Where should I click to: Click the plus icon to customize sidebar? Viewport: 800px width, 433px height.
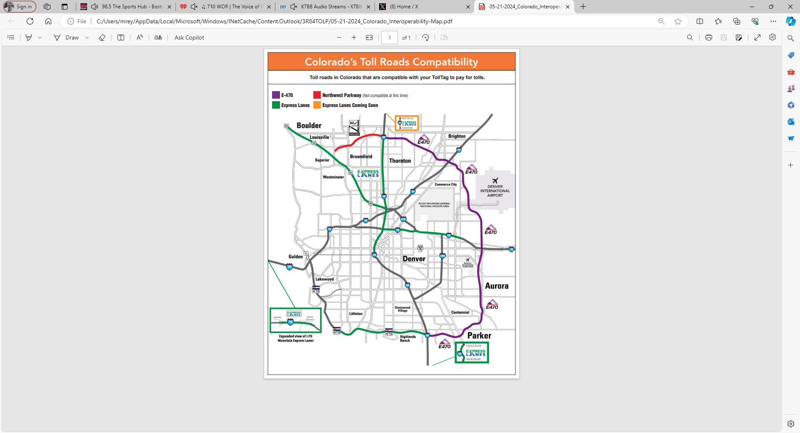tap(791, 165)
